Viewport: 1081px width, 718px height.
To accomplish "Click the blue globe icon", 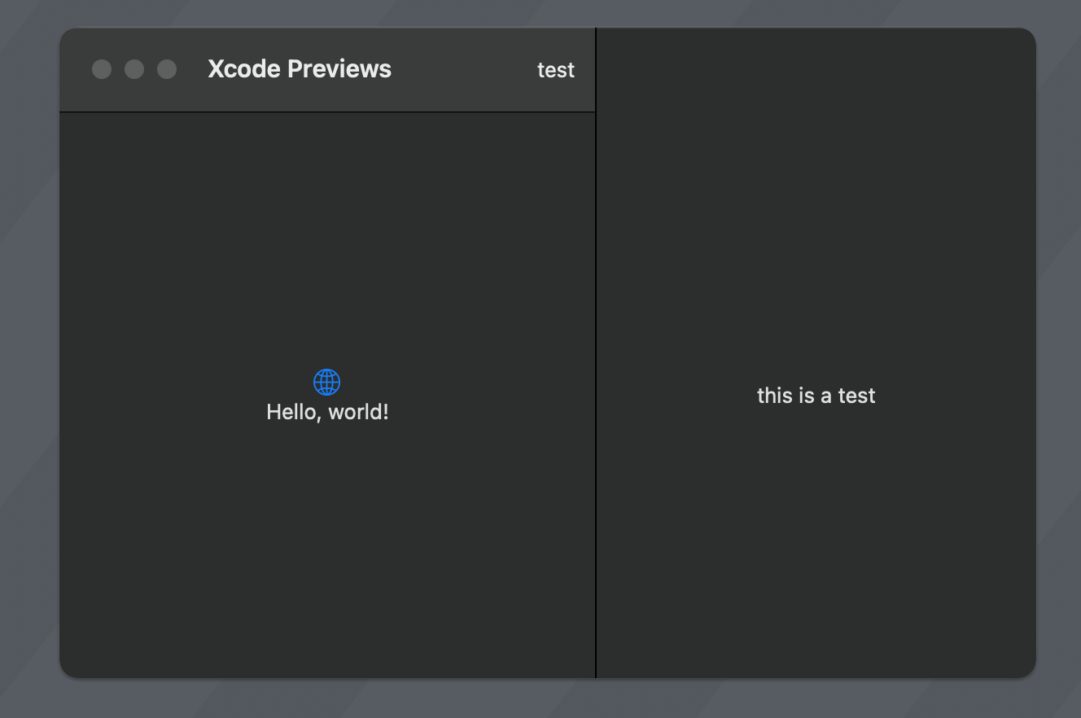I will tap(326, 382).
